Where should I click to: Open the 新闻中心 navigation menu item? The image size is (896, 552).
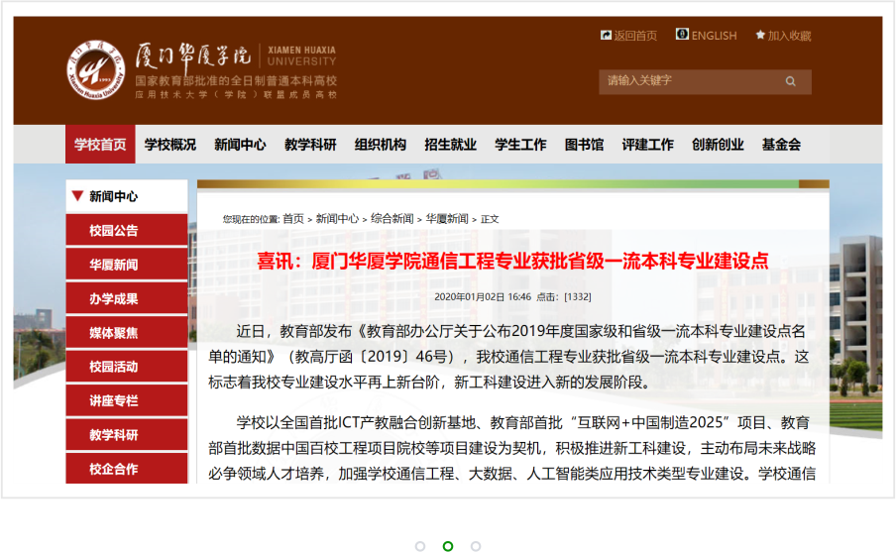[240, 144]
